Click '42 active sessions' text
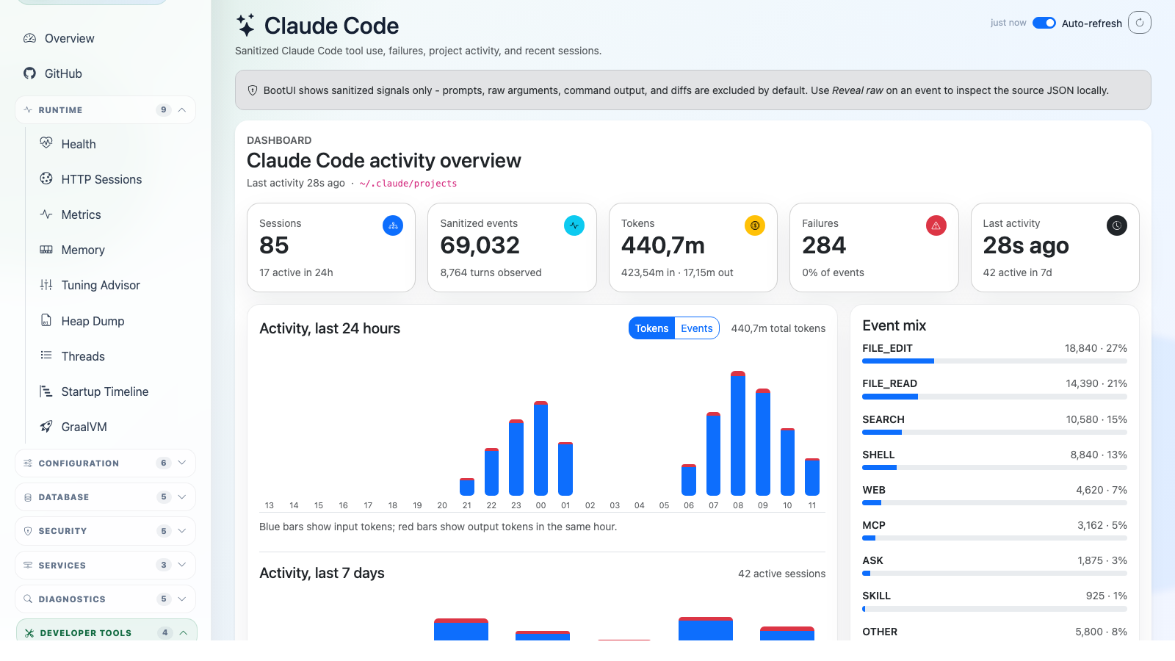Screen dimensions: 1175x661 coord(781,574)
